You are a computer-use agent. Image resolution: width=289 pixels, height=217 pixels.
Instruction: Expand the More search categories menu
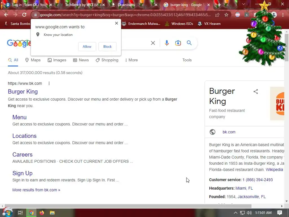[132, 60]
